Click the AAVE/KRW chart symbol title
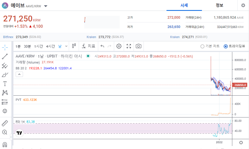The image size is (249, 149). coord(25,56)
